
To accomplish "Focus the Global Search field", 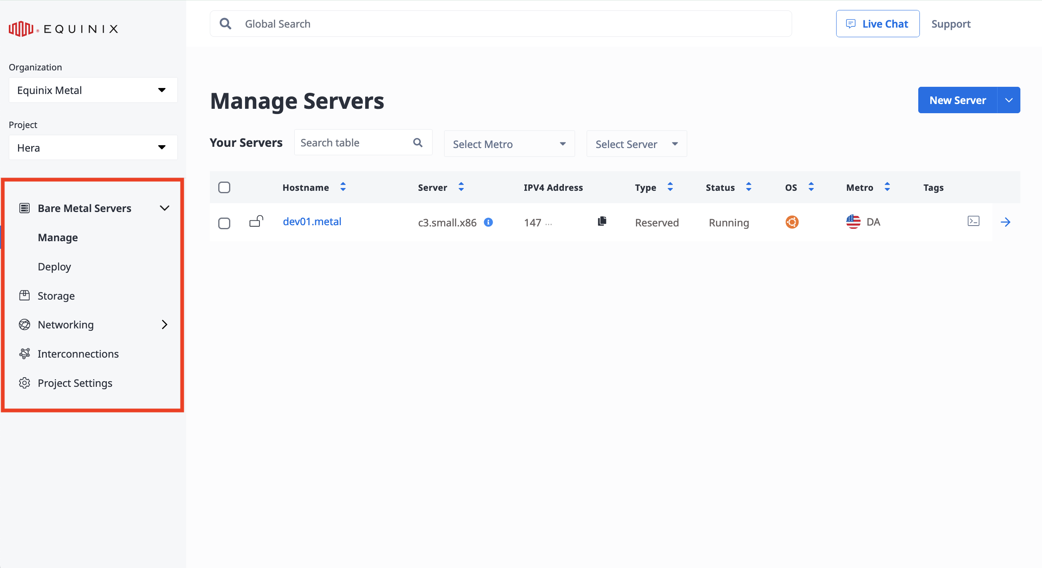I will [500, 24].
